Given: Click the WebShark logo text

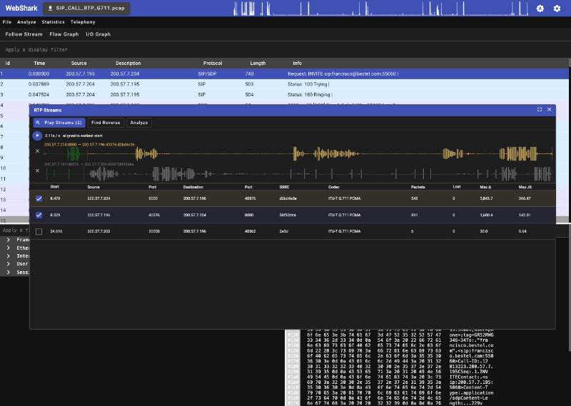Looking at the screenshot, I should click(x=21, y=8).
